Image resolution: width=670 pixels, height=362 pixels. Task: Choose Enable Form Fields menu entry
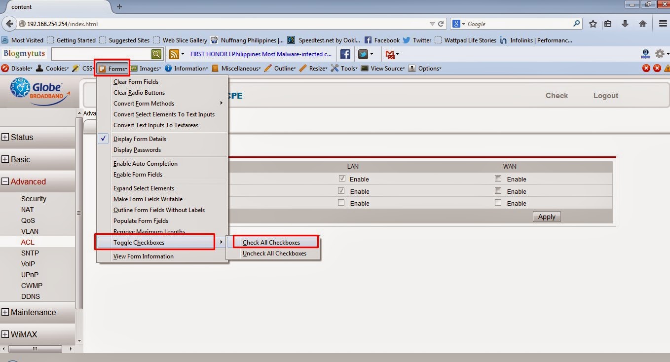tap(162, 175)
